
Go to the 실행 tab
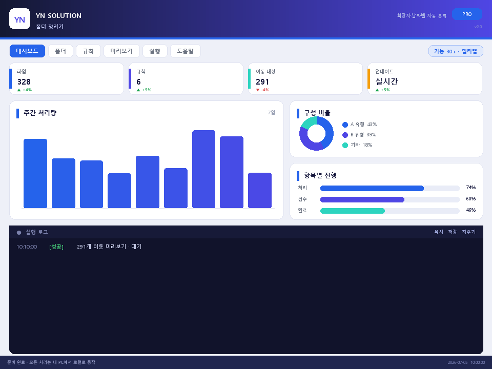[x=155, y=51]
